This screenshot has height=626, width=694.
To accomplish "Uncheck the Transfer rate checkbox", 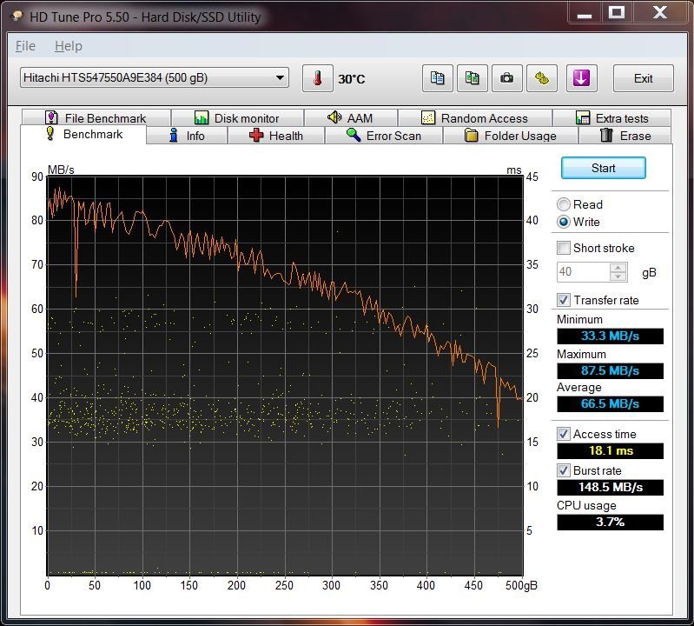I will click(x=565, y=300).
